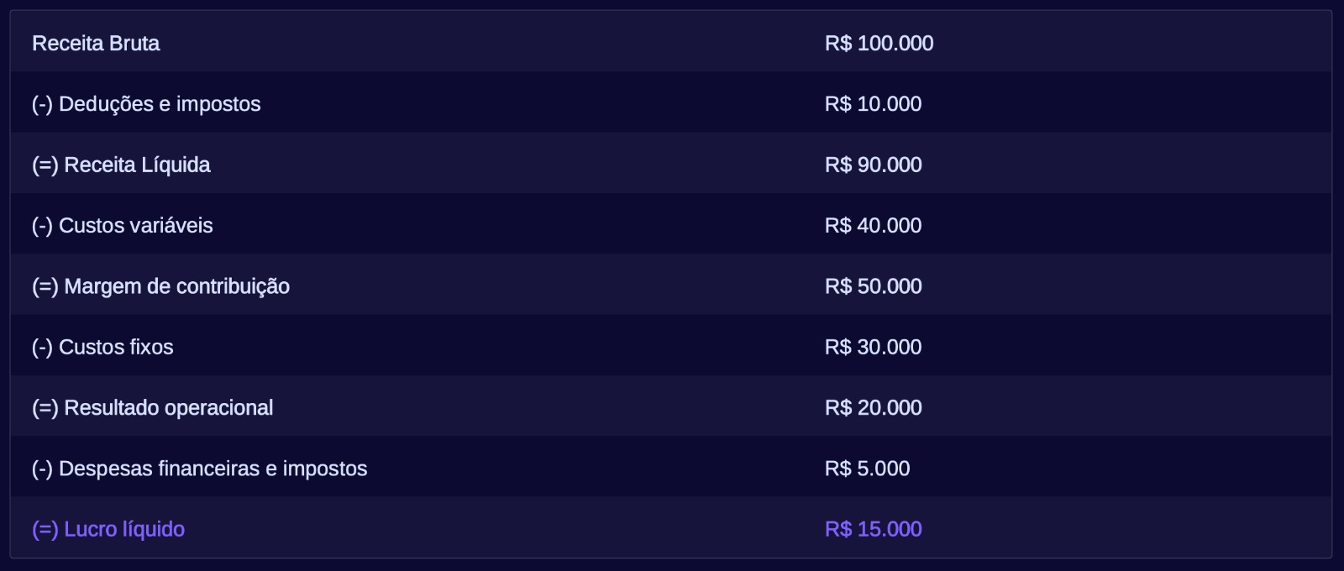
Task: Select the R$ 40.000 amount
Action: 873,226
